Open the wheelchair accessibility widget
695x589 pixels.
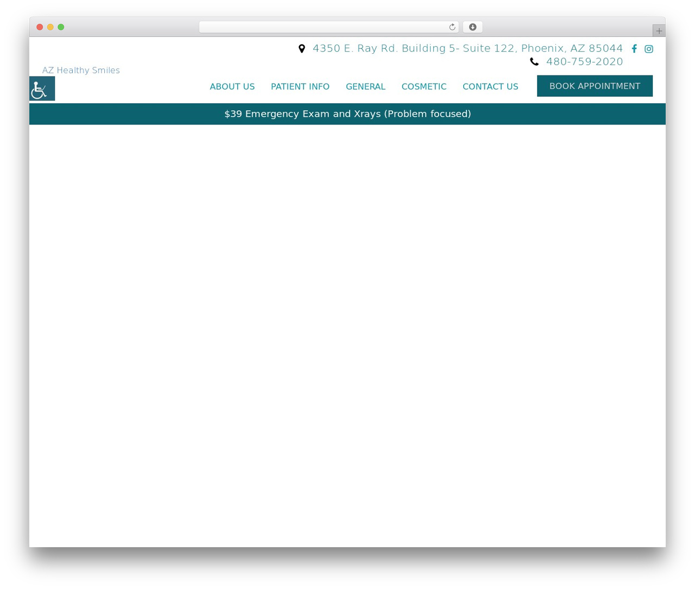[42, 89]
